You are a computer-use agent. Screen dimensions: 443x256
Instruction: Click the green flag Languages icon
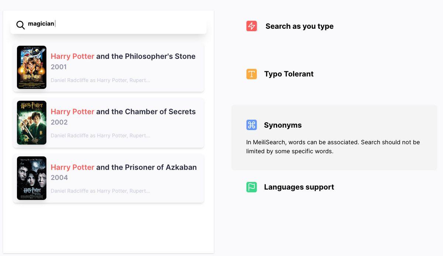(251, 187)
